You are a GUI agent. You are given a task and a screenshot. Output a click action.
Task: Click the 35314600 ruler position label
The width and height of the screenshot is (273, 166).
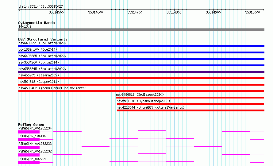pos(95,12)
